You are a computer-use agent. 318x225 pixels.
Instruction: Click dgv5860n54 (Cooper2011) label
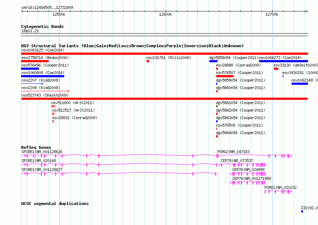point(240,88)
